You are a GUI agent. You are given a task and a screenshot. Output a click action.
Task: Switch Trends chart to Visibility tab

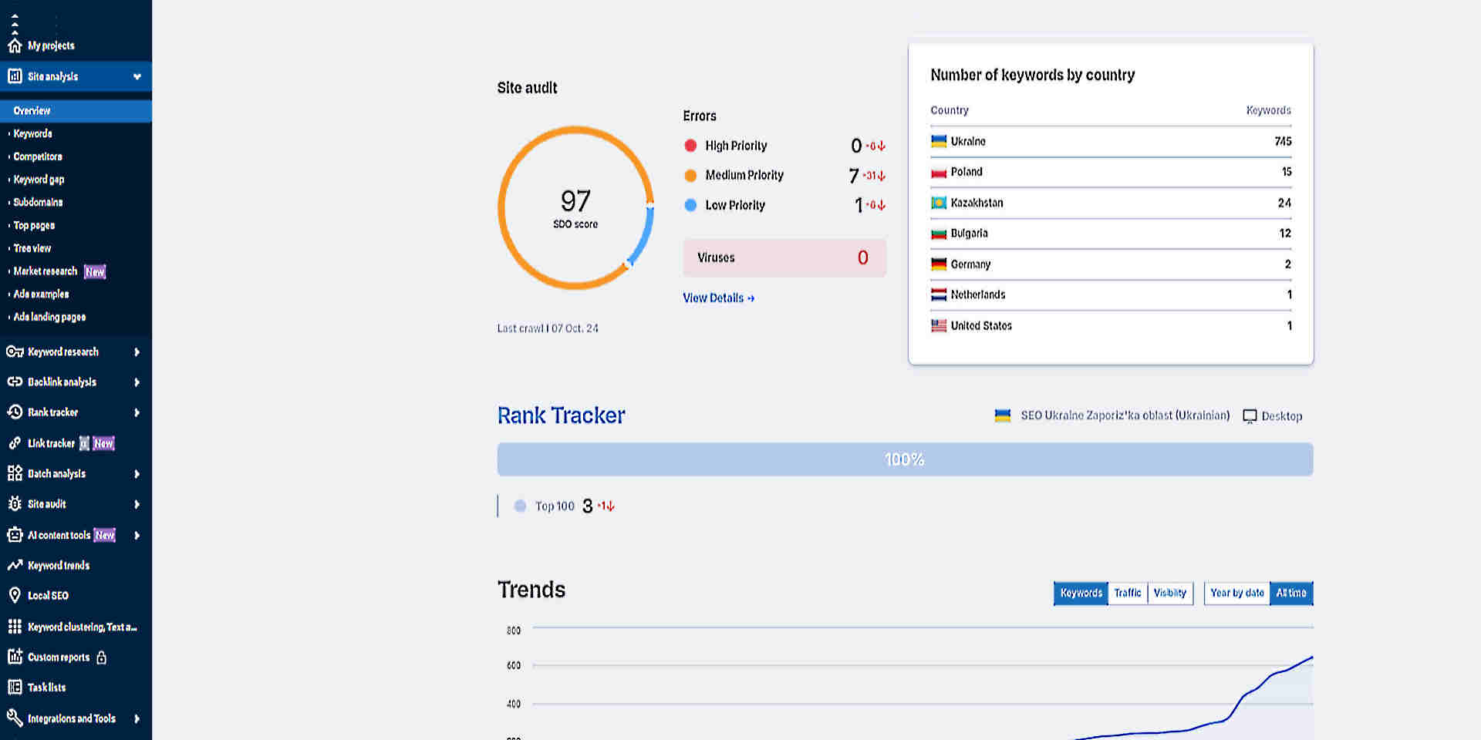[1170, 593]
